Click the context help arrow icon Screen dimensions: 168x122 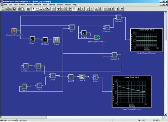pyautogui.click(x=118, y=9)
